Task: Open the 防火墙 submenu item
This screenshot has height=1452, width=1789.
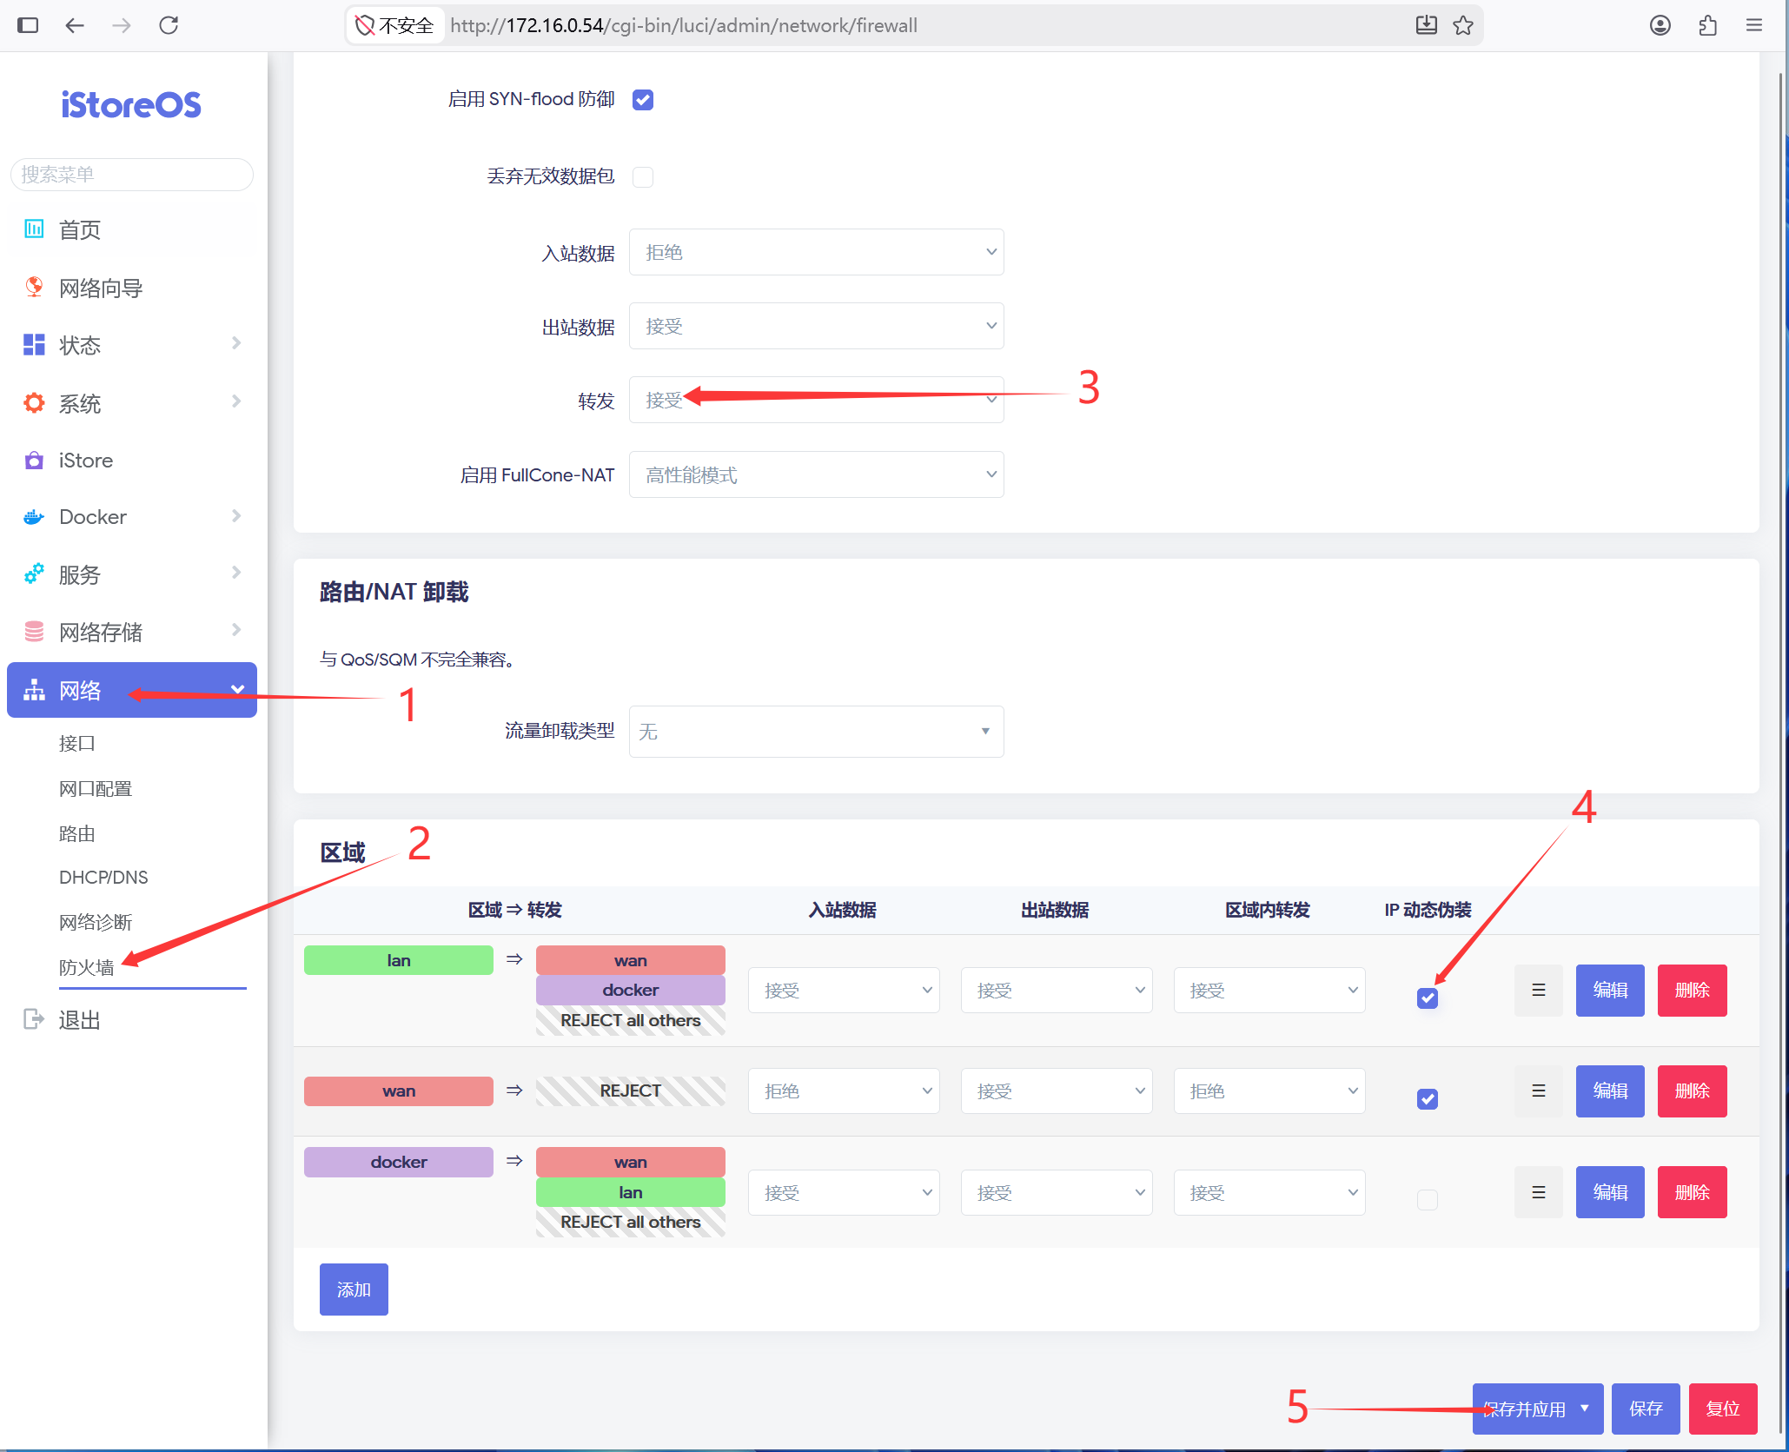Action: [x=87, y=968]
